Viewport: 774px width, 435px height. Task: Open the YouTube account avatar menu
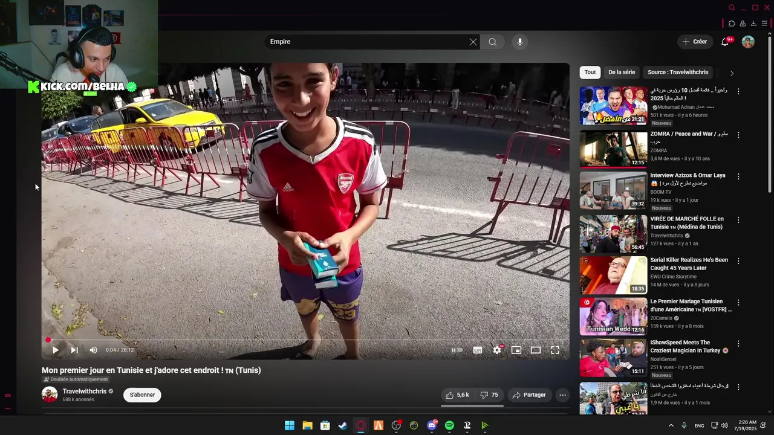[x=748, y=42]
